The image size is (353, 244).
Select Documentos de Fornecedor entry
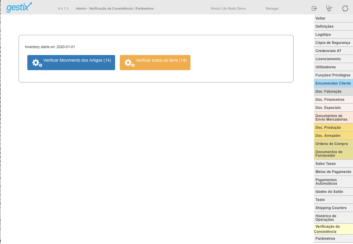333,153
